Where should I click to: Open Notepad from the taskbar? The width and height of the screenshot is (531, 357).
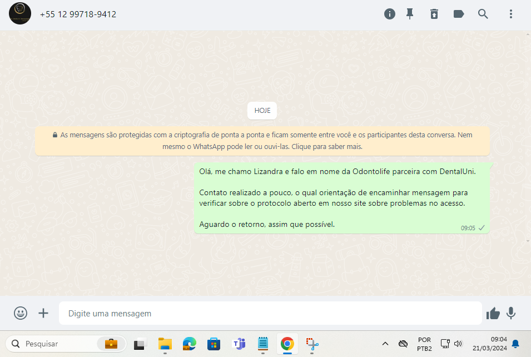pos(263,344)
